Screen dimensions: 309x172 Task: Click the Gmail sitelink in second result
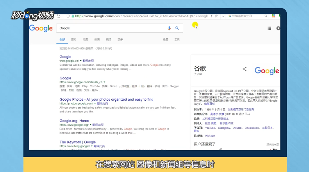pos(113,86)
